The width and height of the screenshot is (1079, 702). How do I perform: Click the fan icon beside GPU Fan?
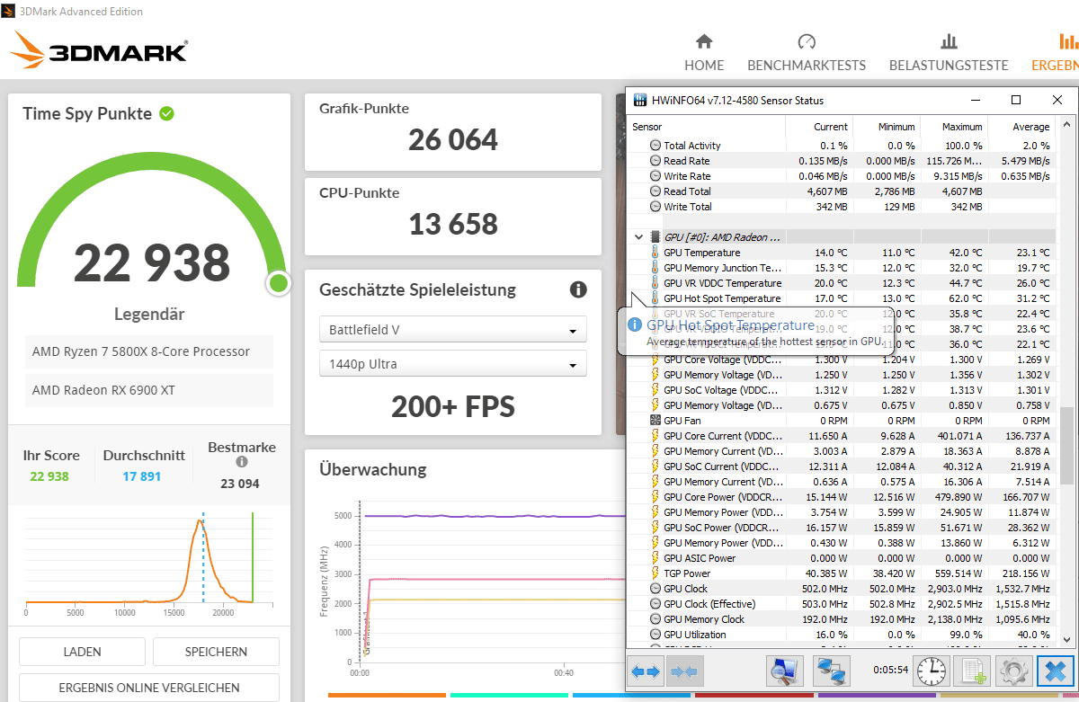pos(655,421)
